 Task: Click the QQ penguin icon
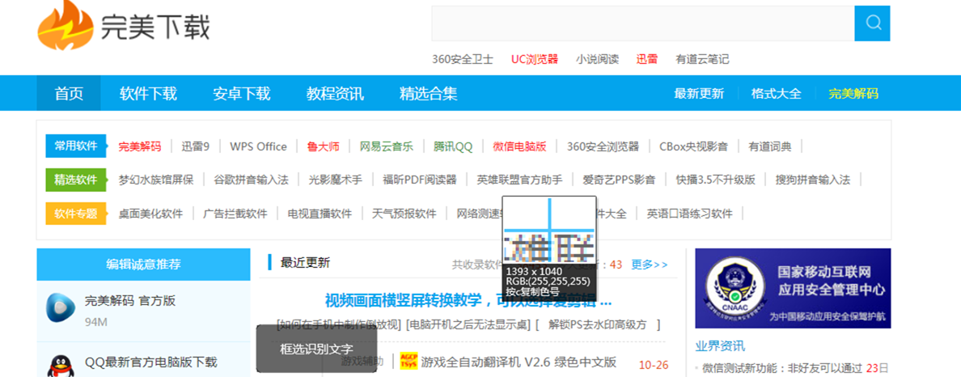[x=61, y=366]
